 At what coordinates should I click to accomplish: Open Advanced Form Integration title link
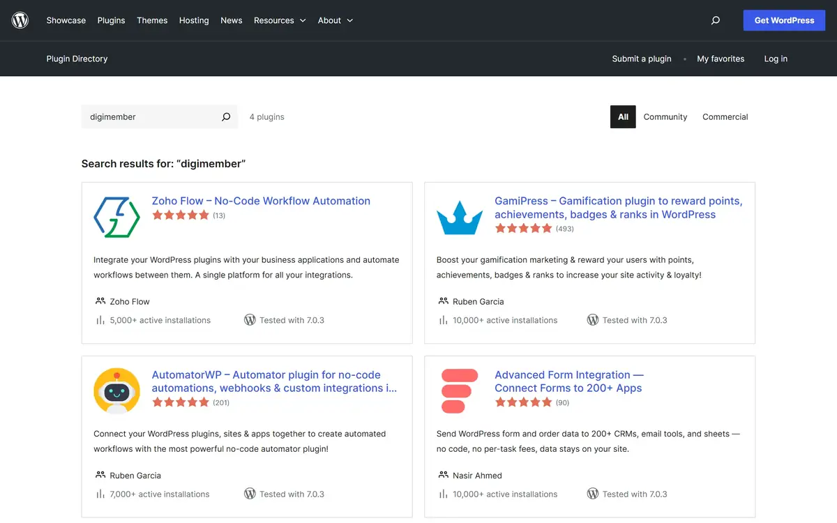coord(569,381)
